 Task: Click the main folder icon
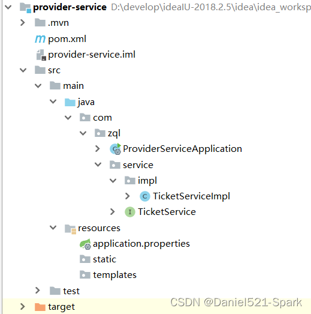(55, 86)
